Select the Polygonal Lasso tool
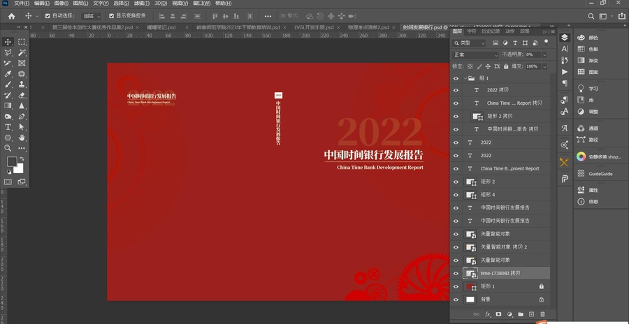Screen dimensions: 629x324 tap(8, 52)
